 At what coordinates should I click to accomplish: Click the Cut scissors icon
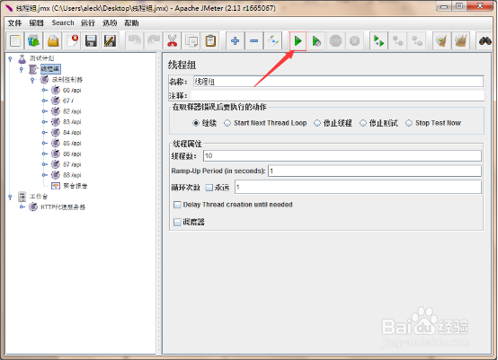tap(172, 41)
